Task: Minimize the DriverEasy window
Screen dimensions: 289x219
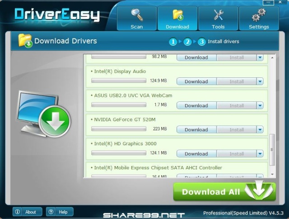Action: [268, 2]
